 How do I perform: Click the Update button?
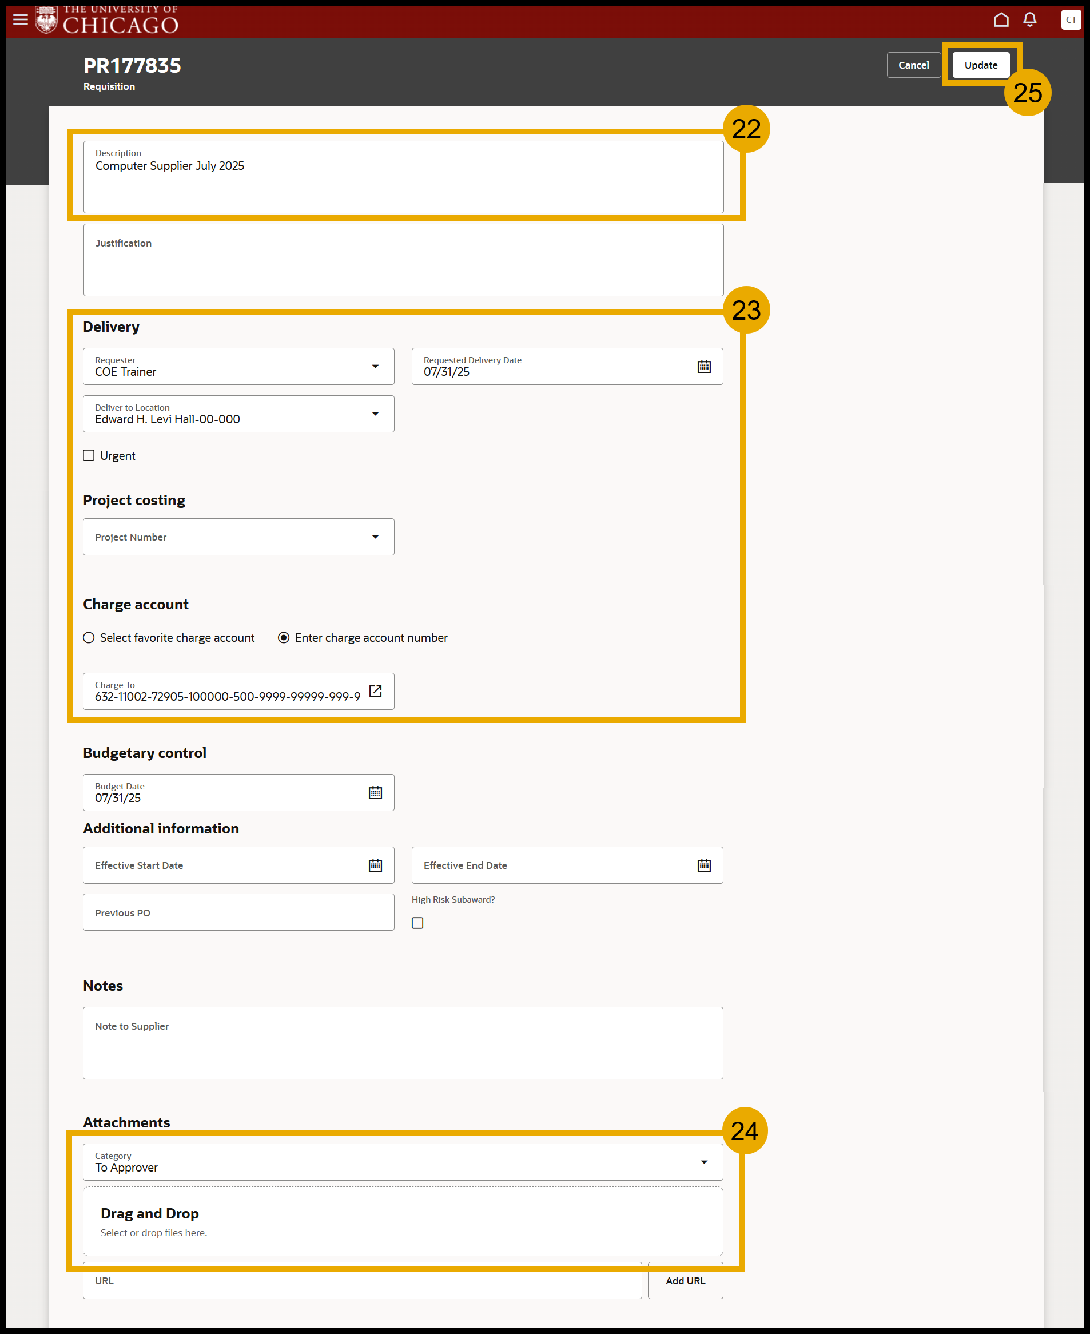[x=980, y=65]
